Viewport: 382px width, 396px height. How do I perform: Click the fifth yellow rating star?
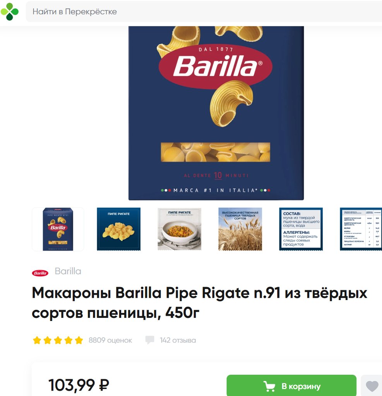(79, 340)
